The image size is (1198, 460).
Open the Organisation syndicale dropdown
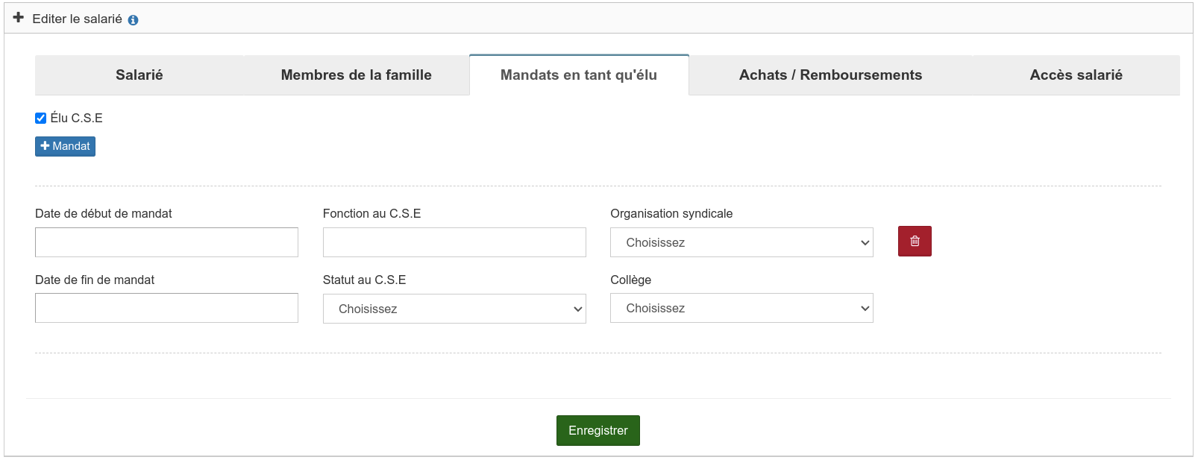tap(741, 242)
